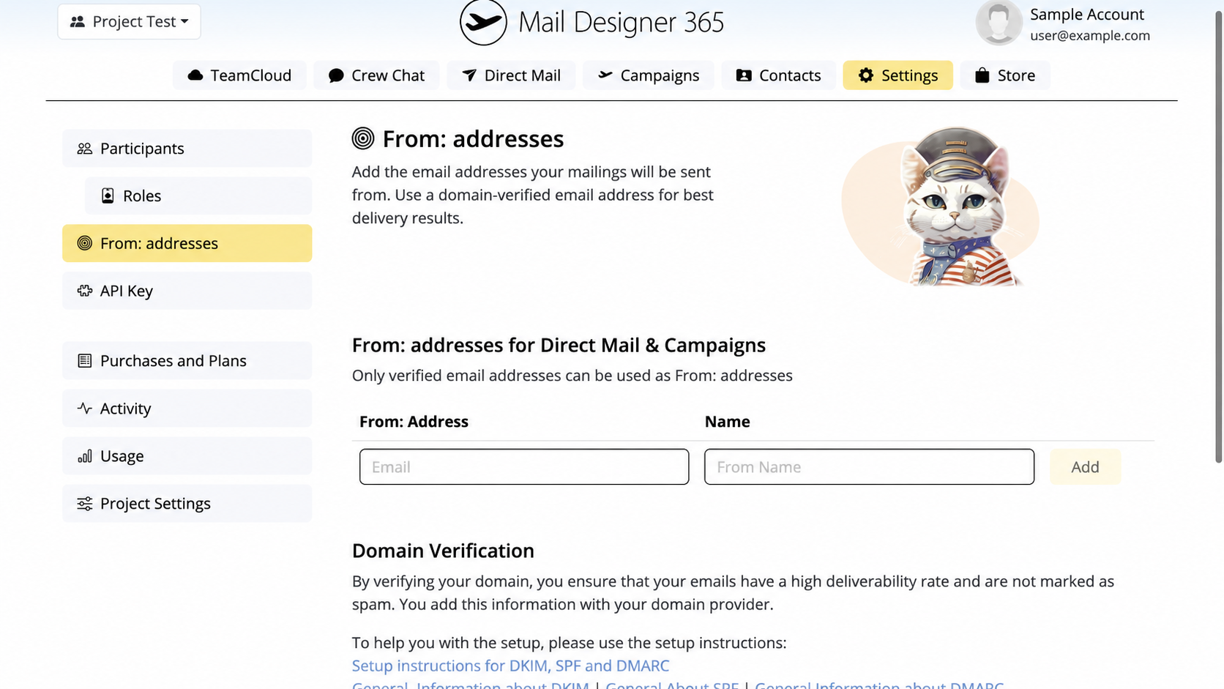Click the Crew Chat speech bubble icon

tap(336, 75)
